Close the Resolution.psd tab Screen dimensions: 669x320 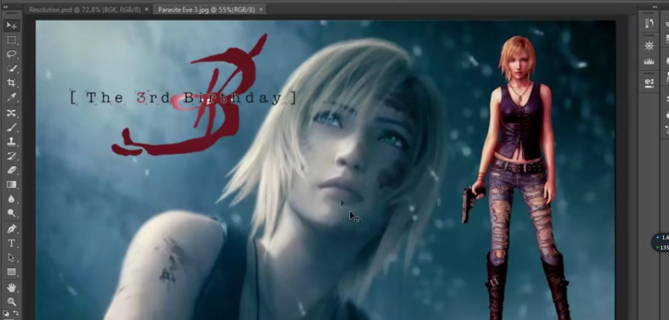pyautogui.click(x=147, y=9)
